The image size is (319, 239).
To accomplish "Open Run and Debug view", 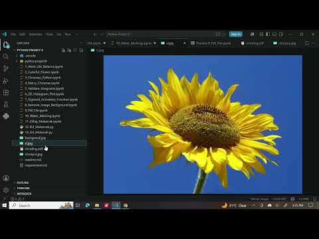I will (6, 81).
